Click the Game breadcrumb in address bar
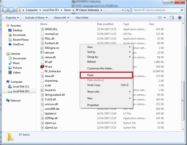This screenshot has height=145, width=187. pyautogui.click(x=67, y=10)
